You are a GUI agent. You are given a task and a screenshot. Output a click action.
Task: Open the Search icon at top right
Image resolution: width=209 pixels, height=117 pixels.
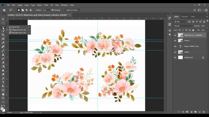(195, 10)
